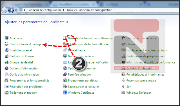The width and height of the screenshot is (180, 106).
Task: Open Sauvegarder et restaurer link
Action: (84, 86)
